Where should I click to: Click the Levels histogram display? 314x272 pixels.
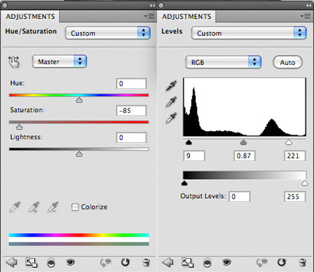tap(244, 107)
